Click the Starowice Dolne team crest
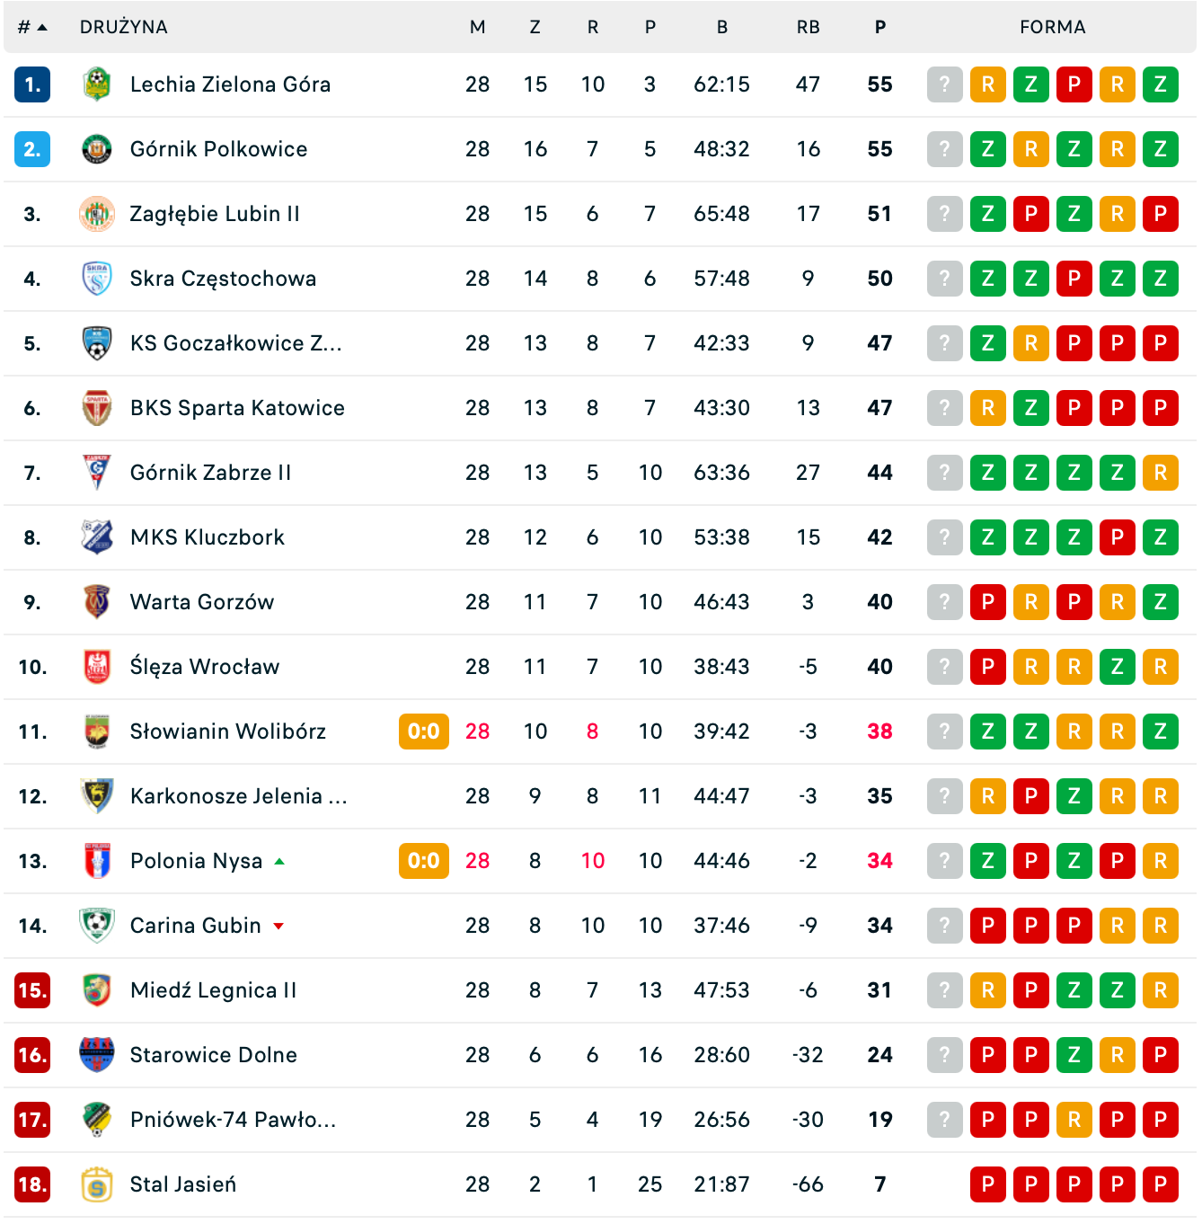This screenshot has width=1202, height=1224. (97, 1055)
